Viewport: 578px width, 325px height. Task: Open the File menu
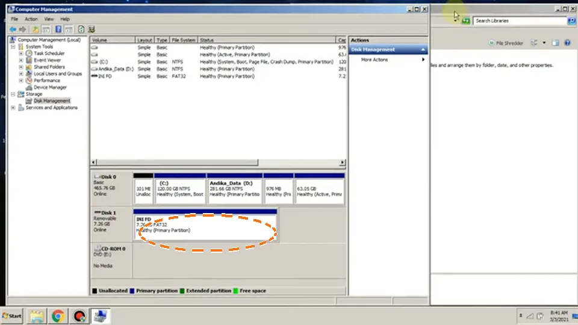tap(14, 19)
